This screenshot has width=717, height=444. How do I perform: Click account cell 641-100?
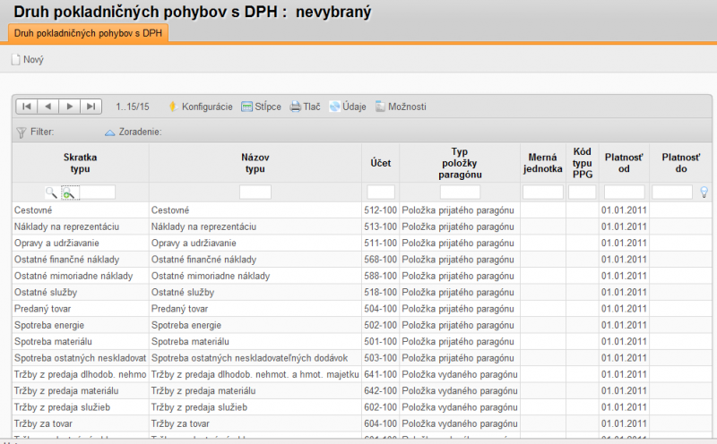(x=380, y=374)
